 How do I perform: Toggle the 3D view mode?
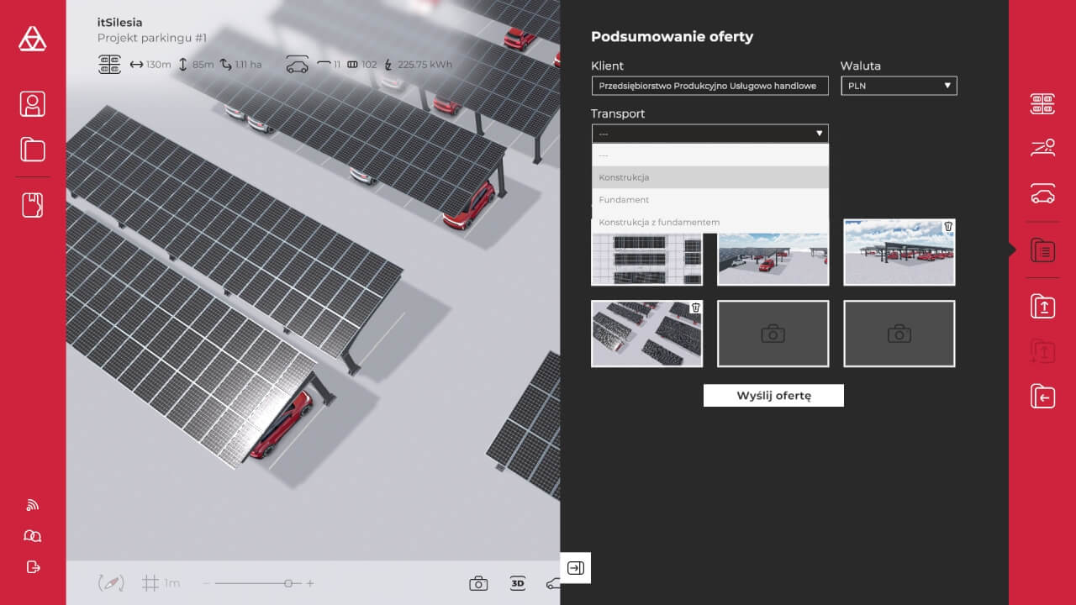(x=518, y=583)
